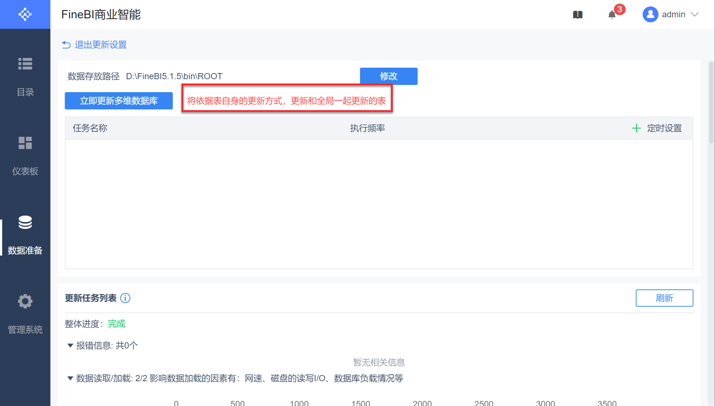Click the 仪表板 sidebar label

click(25, 171)
